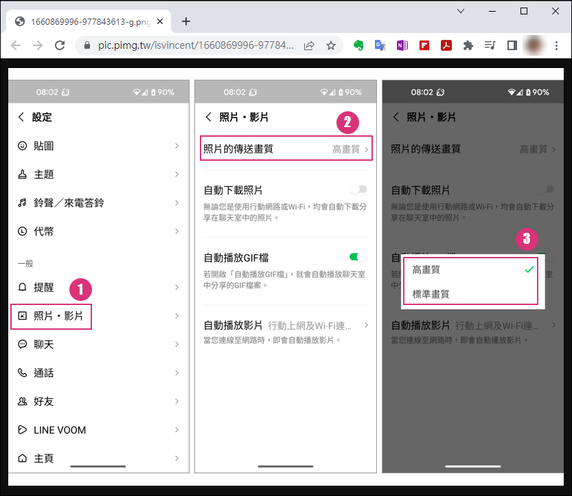Tap the stamp icon beside 主題
The width and height of the screenshot is (572, 496).
point(22,174)
